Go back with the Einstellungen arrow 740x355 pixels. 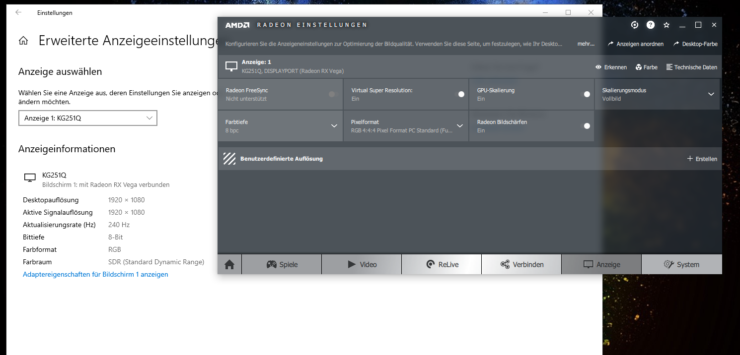[18, 12]
